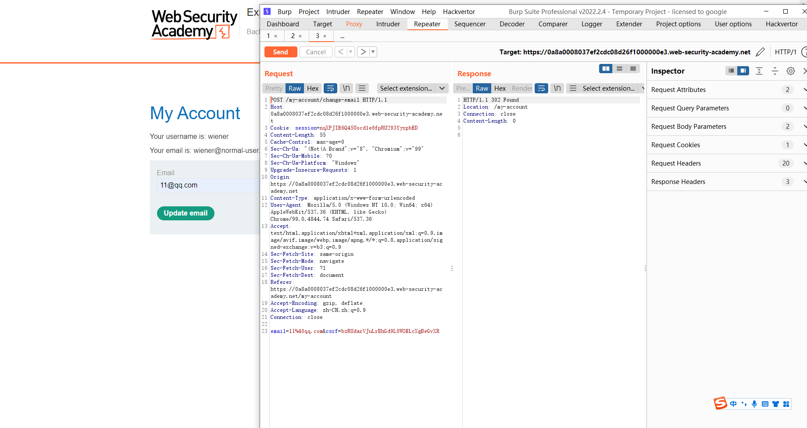
Task: Toggle Chinese/English input mode on IME bar
Action: (x=733, y=404)
